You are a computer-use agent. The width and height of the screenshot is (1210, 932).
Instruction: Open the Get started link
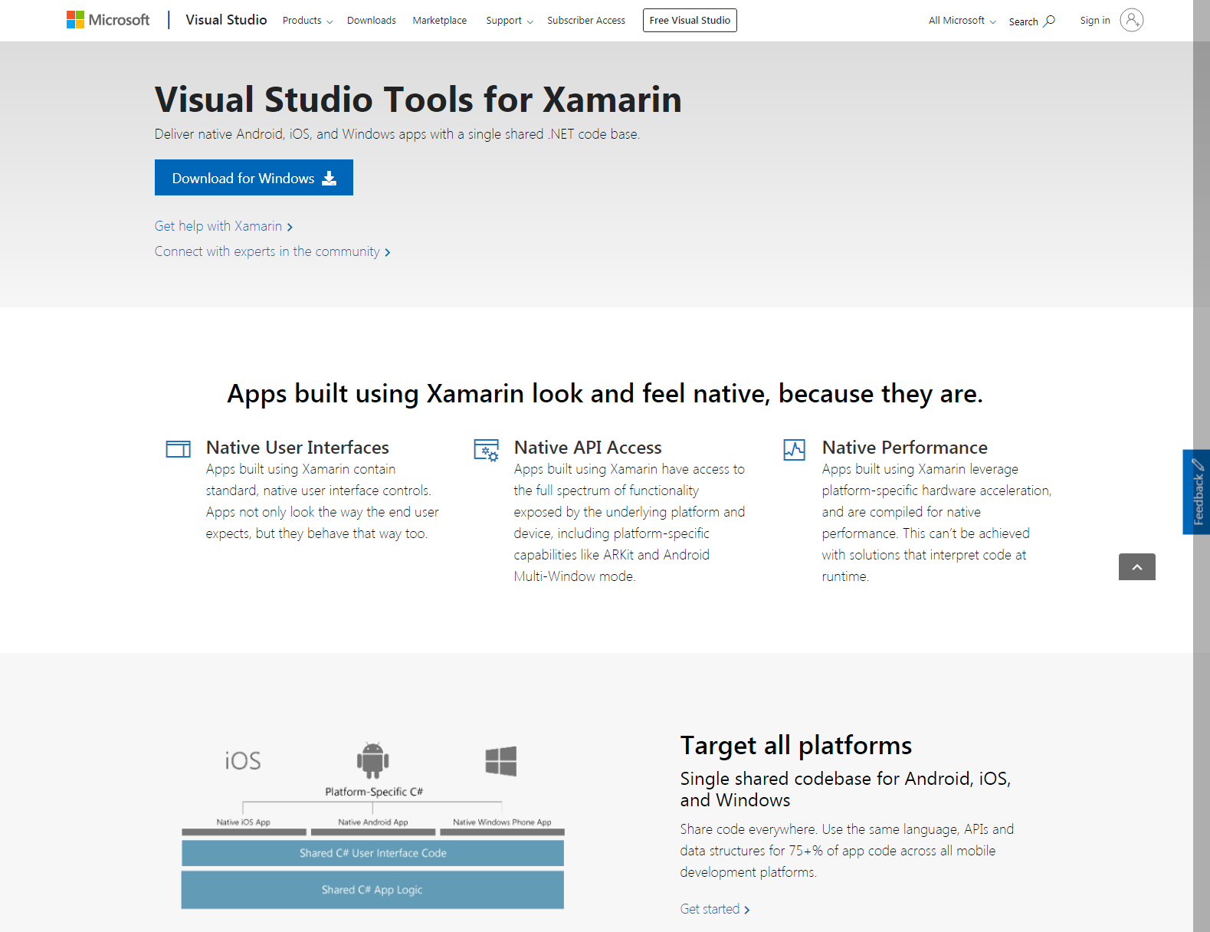click(x=715, y=909)
